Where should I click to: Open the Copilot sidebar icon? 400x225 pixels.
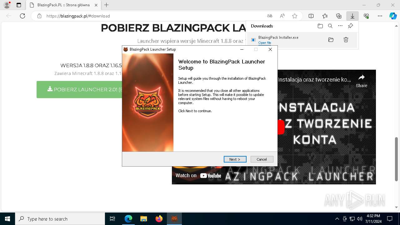coord(393,16)
